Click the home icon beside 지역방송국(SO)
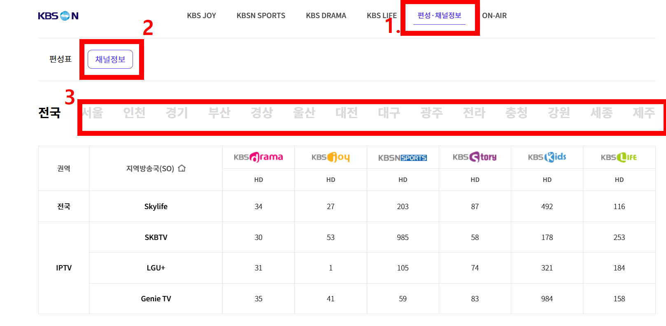 182,168
